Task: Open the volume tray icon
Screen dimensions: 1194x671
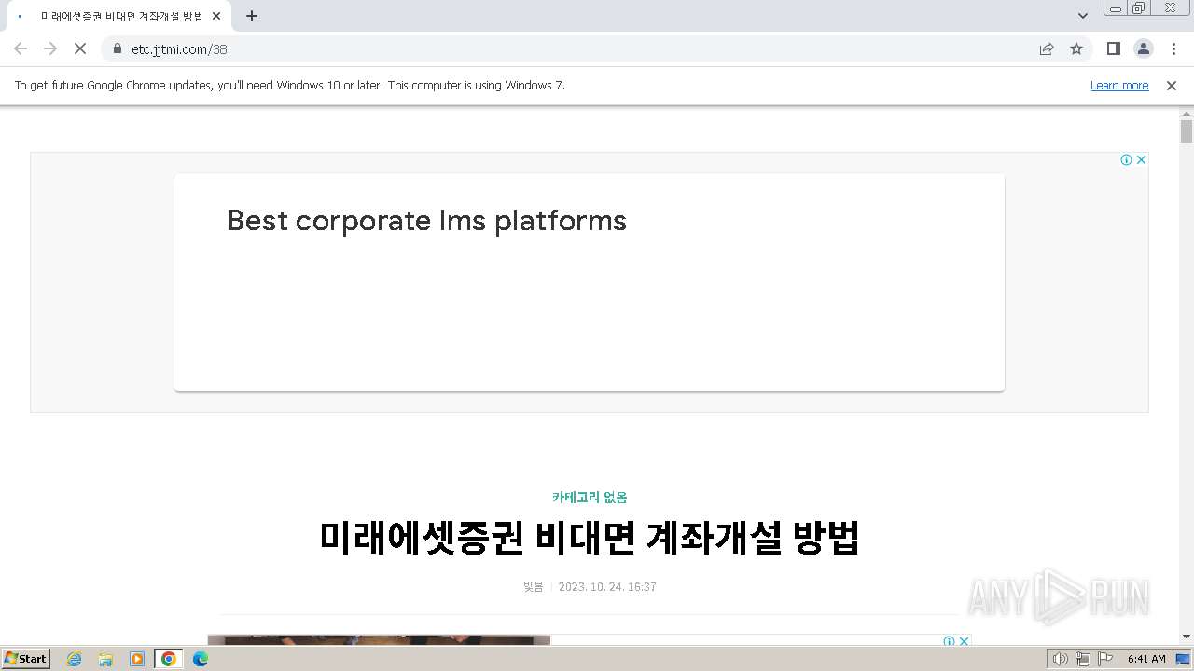Action: [1060, 659]
